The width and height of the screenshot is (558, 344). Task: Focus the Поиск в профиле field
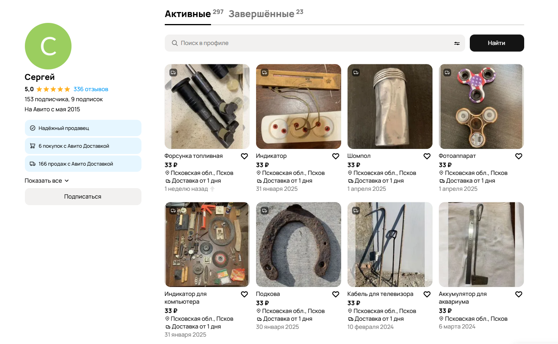pos(311,43)
